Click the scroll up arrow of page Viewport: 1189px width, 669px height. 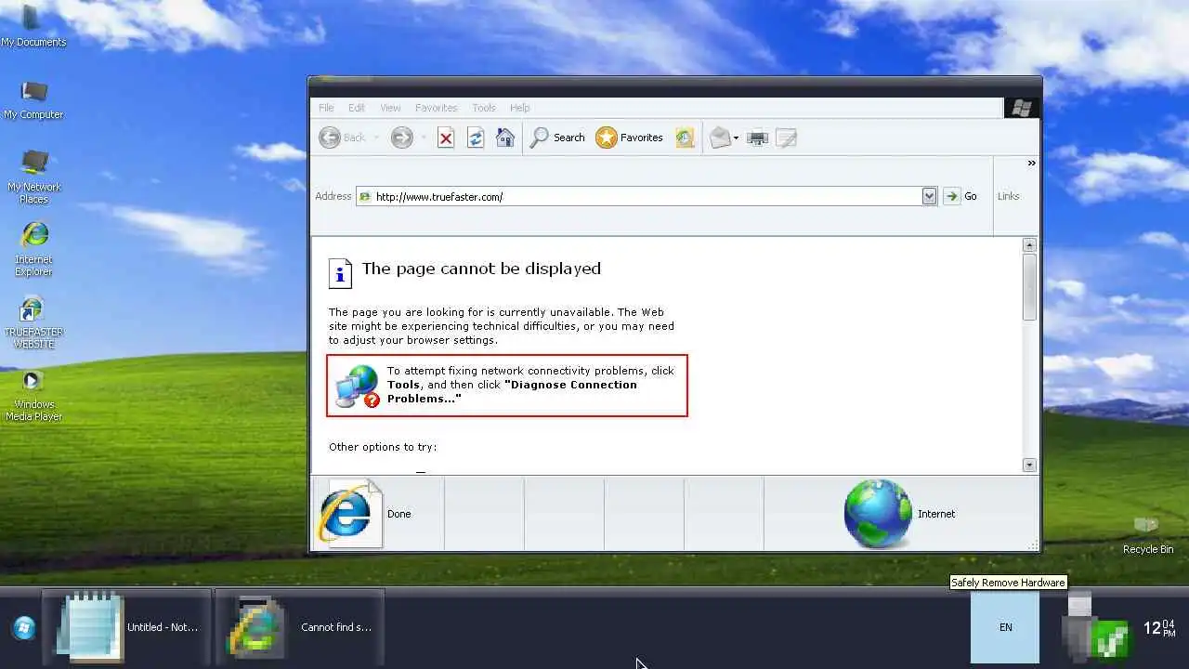(1029, 245)
